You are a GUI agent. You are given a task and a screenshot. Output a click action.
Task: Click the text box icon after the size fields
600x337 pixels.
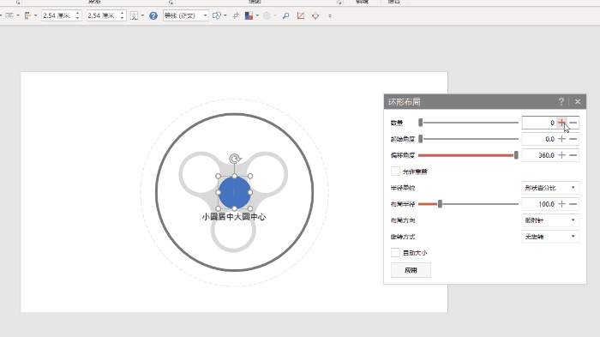(135, 15)
